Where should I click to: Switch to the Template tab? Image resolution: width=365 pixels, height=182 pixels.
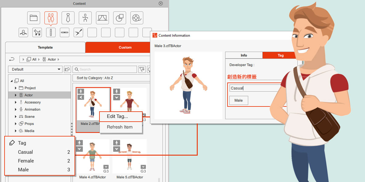(45, 48)
